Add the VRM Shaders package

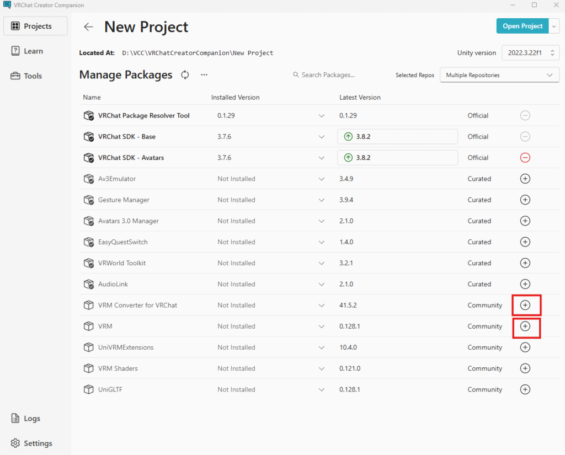[525, 368]
